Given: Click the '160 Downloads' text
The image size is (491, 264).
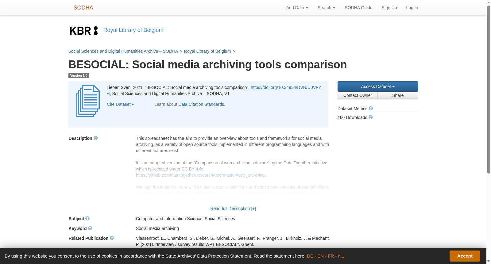Looking at the screenshot, I should 352,117.
